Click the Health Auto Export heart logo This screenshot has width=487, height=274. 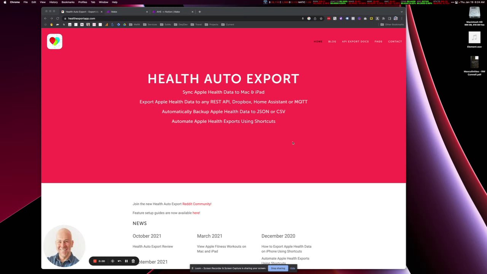point(54,41)
